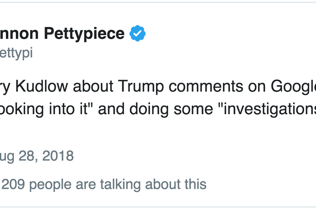Click the blue verified badge icon

tap(138, 34)
